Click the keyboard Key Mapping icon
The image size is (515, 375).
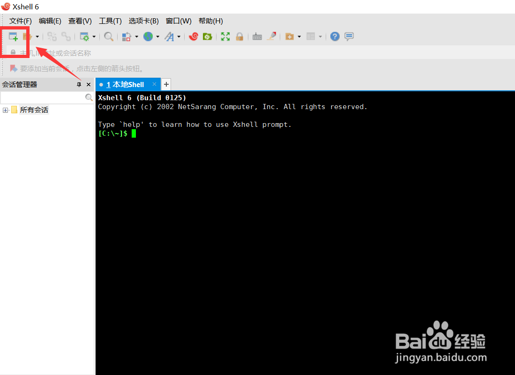pos(257,37)
